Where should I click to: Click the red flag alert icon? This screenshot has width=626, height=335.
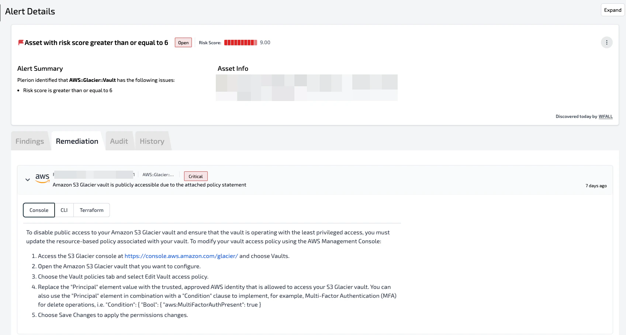point(21,43)
